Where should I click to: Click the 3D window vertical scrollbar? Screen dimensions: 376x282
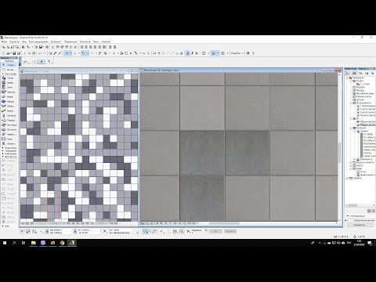[x=339, y=153]
